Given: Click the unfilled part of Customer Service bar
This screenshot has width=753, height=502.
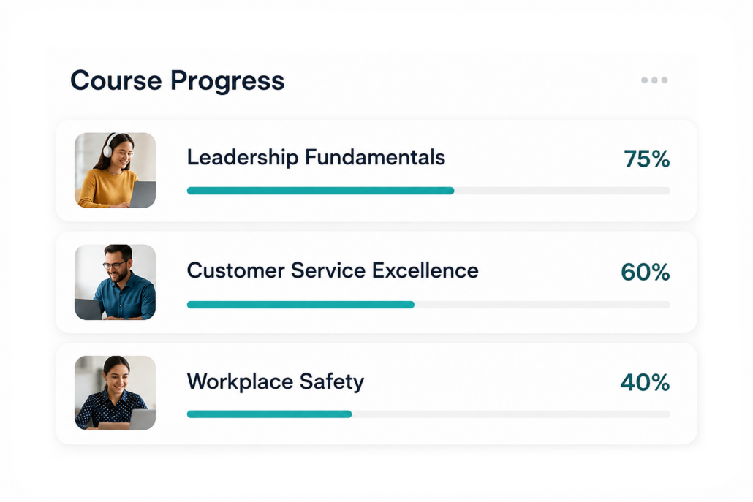Looking at the screenshot, I should pyautogui.click(x=542, y=304).
